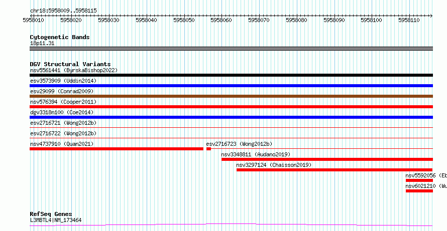Click the red nsv3297124 variant bar
The height and width of the screenshot is (231, 447).
(334, 170)
